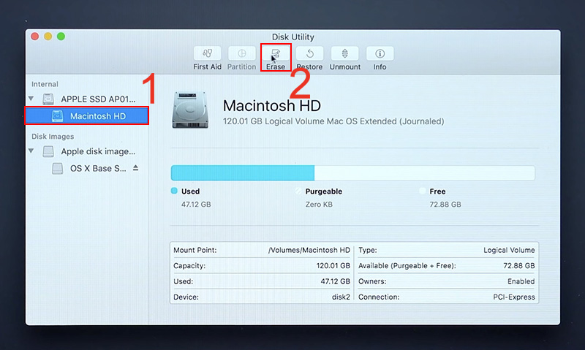Zoom the window with the green button
The height and width of the screenshot is (350, 585).
tap(61, 36)
